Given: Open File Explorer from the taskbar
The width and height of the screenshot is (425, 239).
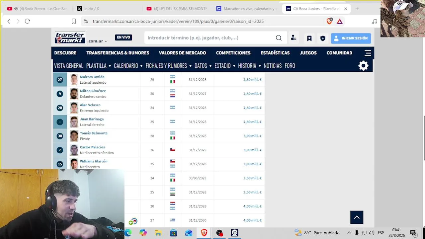Looking at the screenshot, I should tap(158, 233).
